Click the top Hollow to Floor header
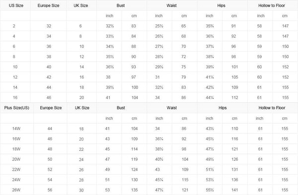This screenshot has width=298, height=195. point(272,5)
